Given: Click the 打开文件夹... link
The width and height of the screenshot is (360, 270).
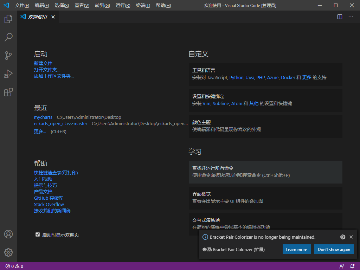Looking at the screenshot, I should [47, 70].
